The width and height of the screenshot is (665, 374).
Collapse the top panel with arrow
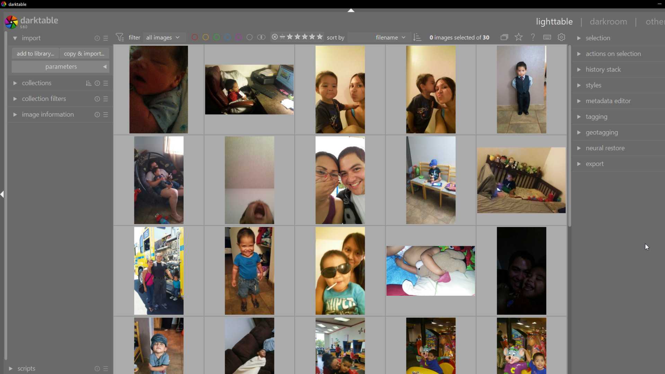(351, 10)
